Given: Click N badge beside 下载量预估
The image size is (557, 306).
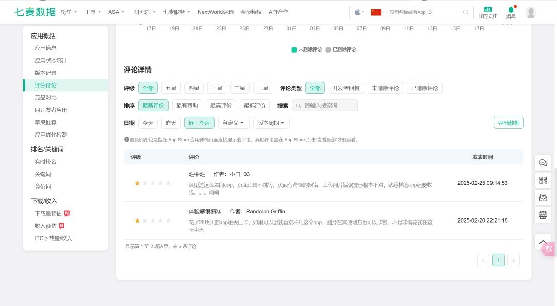Looking at the screenshot, I should 67,213.
